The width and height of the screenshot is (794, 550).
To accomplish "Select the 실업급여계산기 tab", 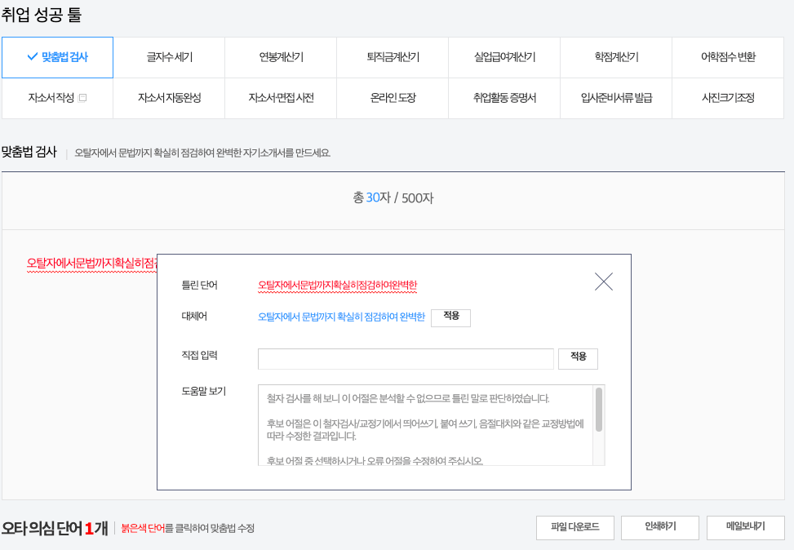I will pyautogui.click(x=503, y=58).
